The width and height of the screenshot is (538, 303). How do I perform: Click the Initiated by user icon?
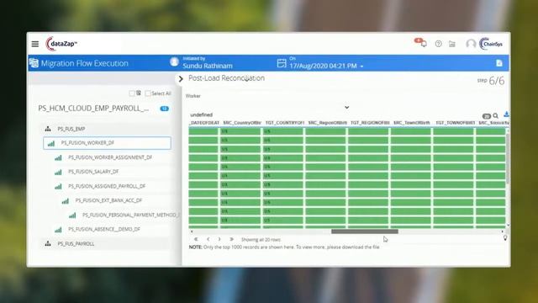click(174, 61)
